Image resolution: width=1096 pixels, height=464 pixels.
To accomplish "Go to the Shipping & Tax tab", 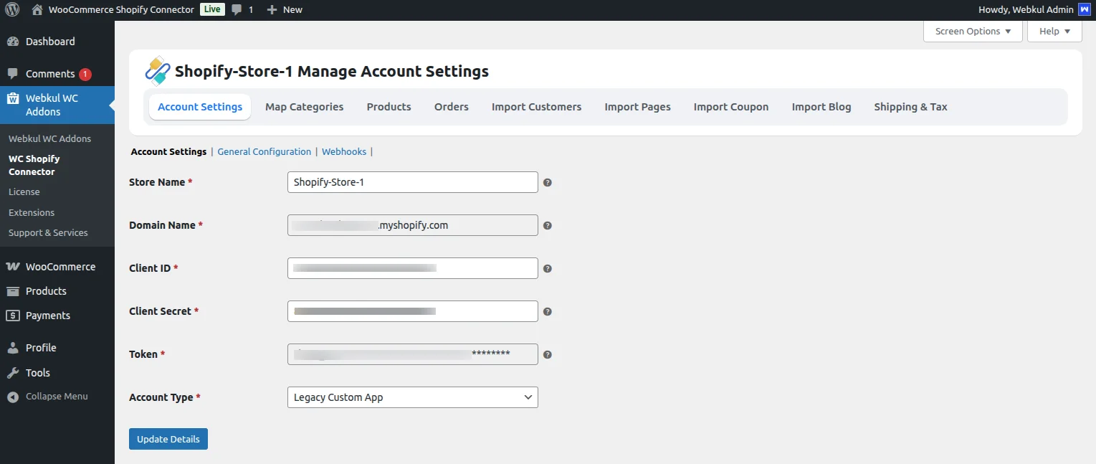I will 910,107.
